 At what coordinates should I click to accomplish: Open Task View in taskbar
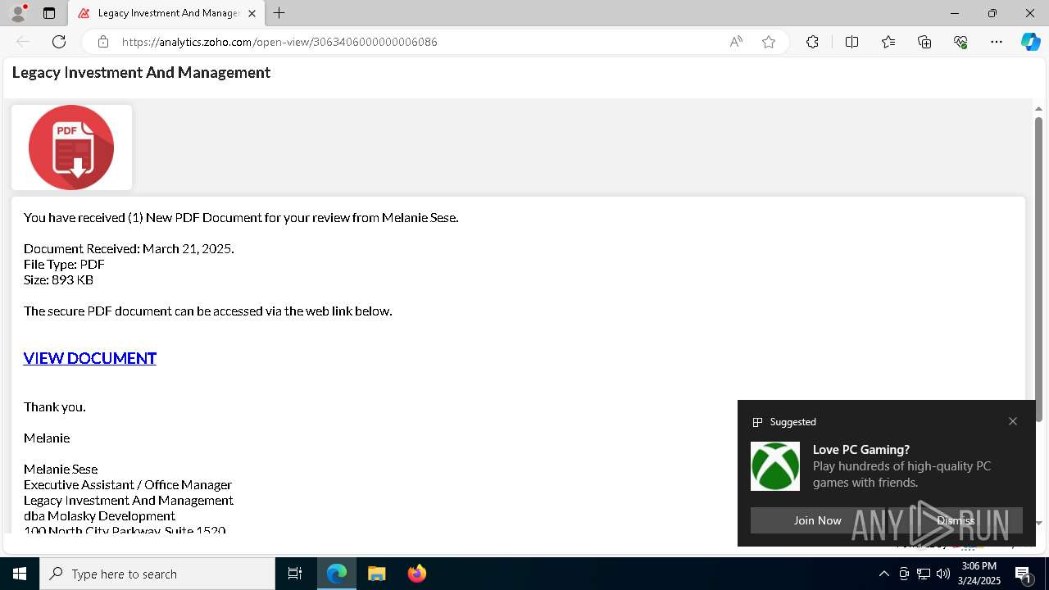[295, 574]
